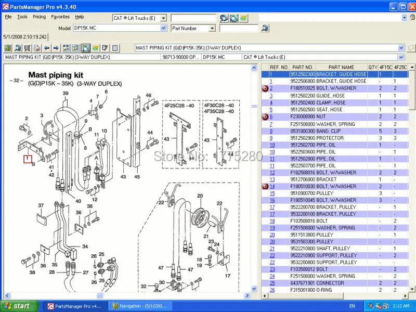The height and width of the screenshot is (312, 416).
Task: Toggle the split-list view icon on toolbar
Action: point(66,47)
